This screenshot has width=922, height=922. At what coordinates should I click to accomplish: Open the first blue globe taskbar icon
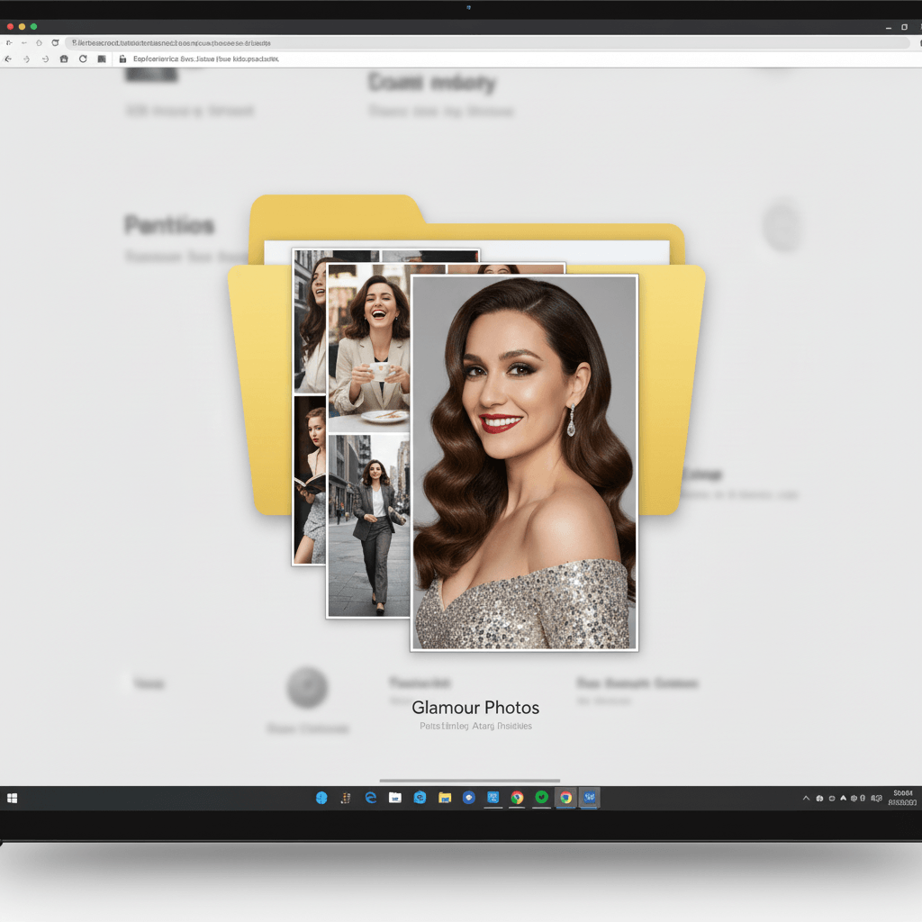tap(321, 798)
